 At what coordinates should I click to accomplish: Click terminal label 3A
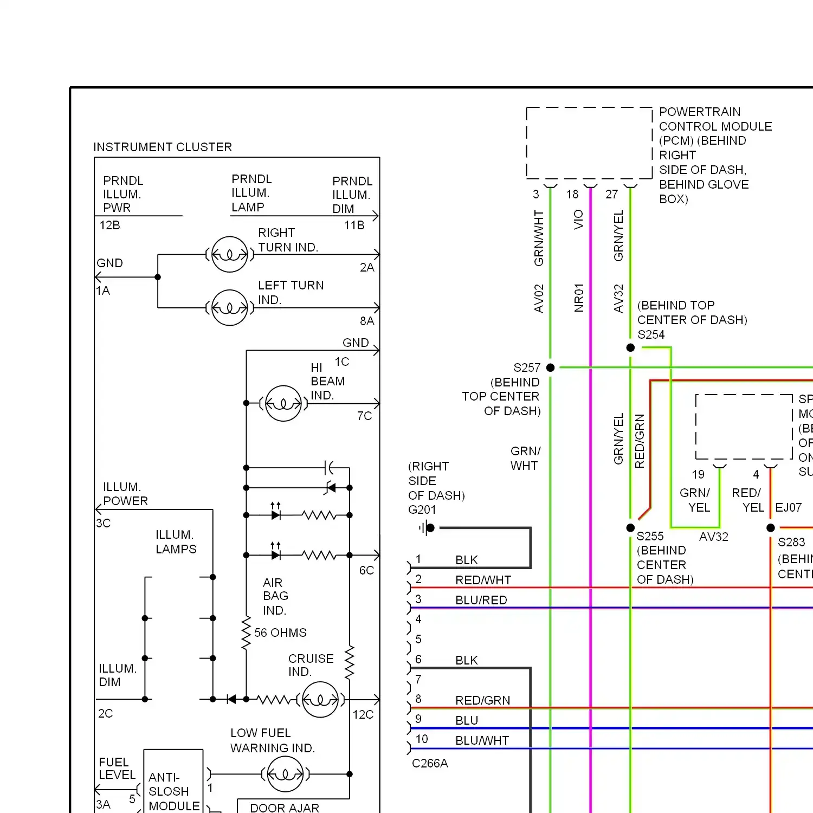tap(103, 804)
